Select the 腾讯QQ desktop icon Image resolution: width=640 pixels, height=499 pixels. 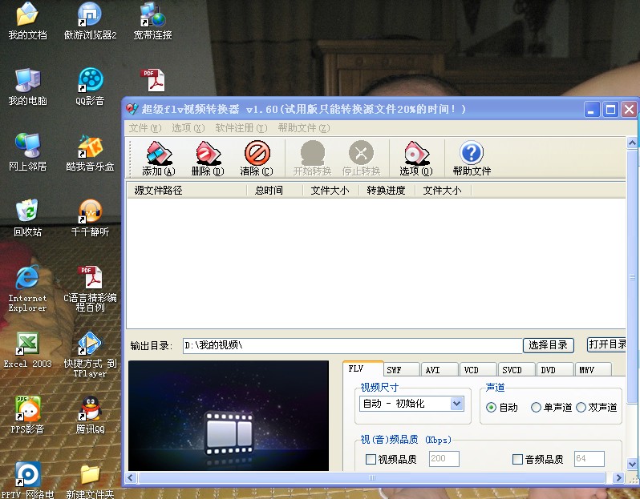pos(90,413)
